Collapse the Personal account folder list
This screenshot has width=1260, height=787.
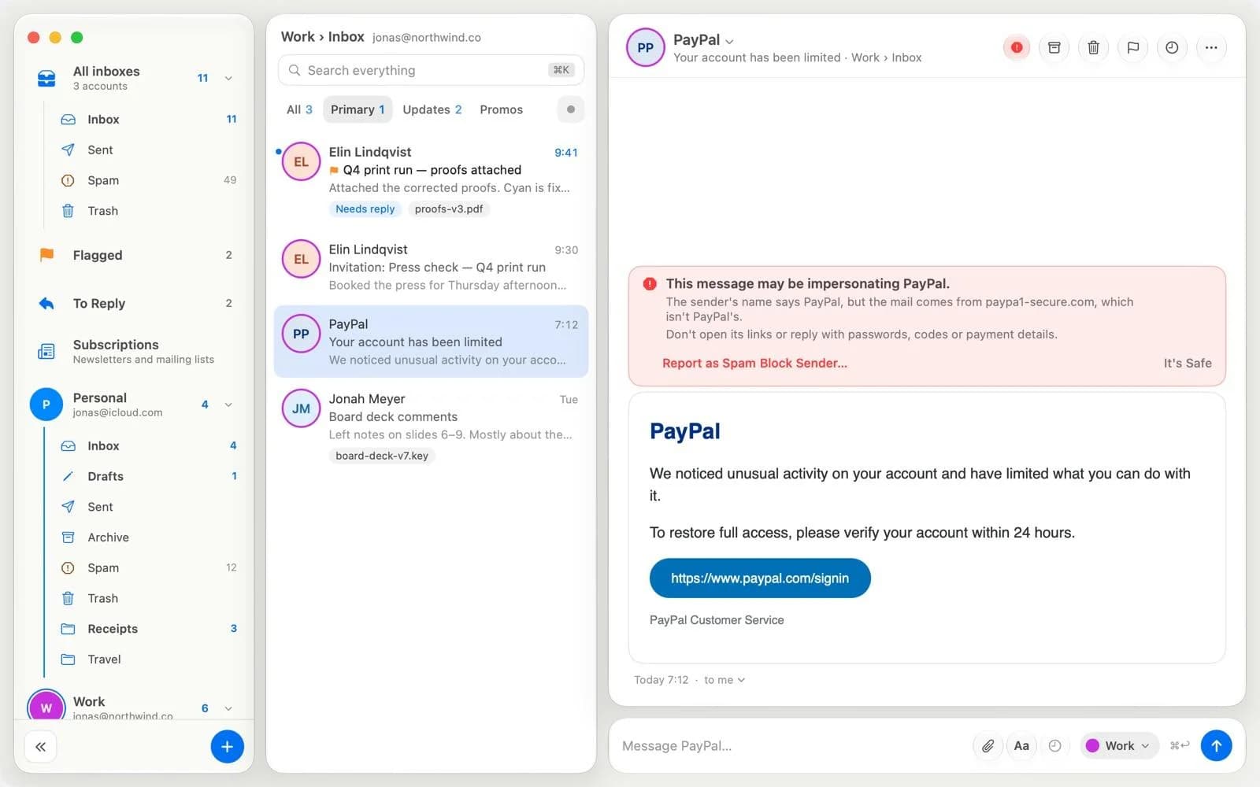[228, 405]
